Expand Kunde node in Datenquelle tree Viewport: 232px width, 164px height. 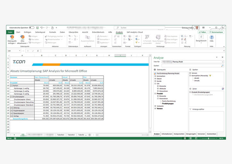click(x=155, y=81)
